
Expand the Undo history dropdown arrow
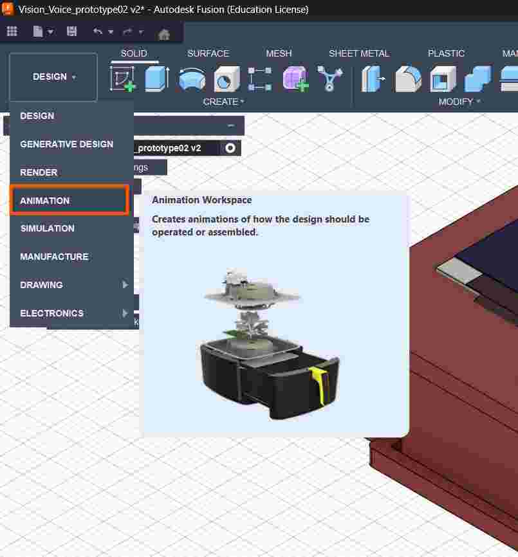point(111,32)
